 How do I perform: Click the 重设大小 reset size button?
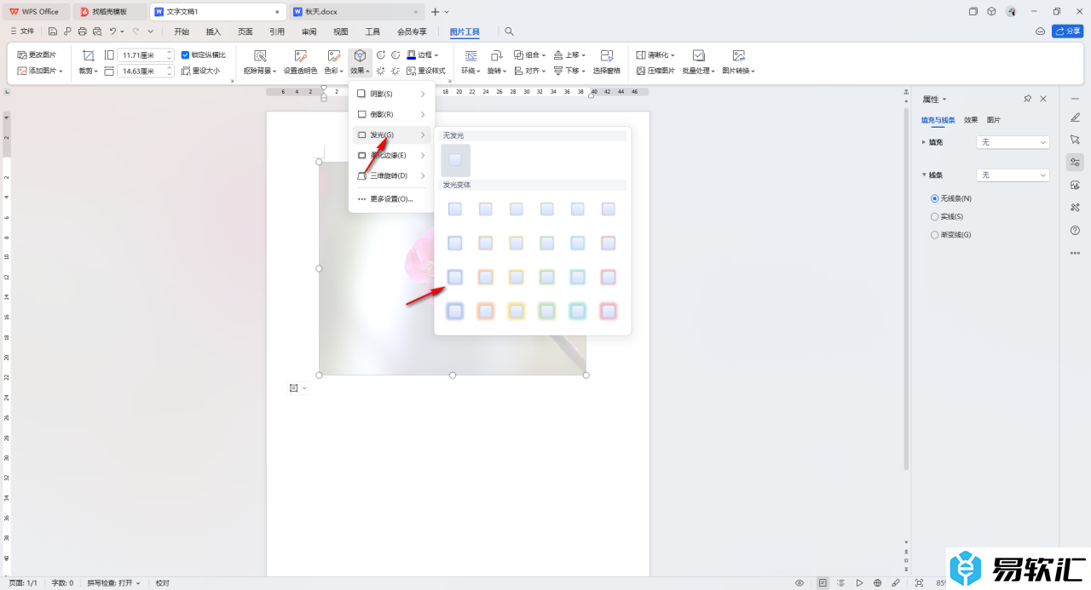tap(200, 71)
